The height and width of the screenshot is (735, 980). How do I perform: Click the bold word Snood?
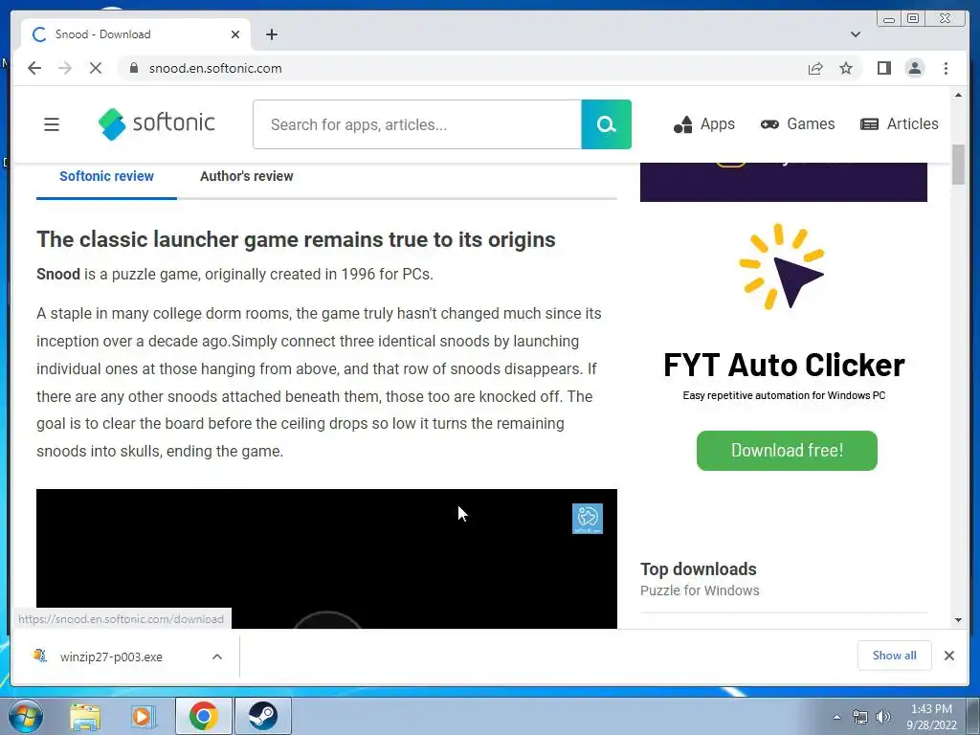58,275
